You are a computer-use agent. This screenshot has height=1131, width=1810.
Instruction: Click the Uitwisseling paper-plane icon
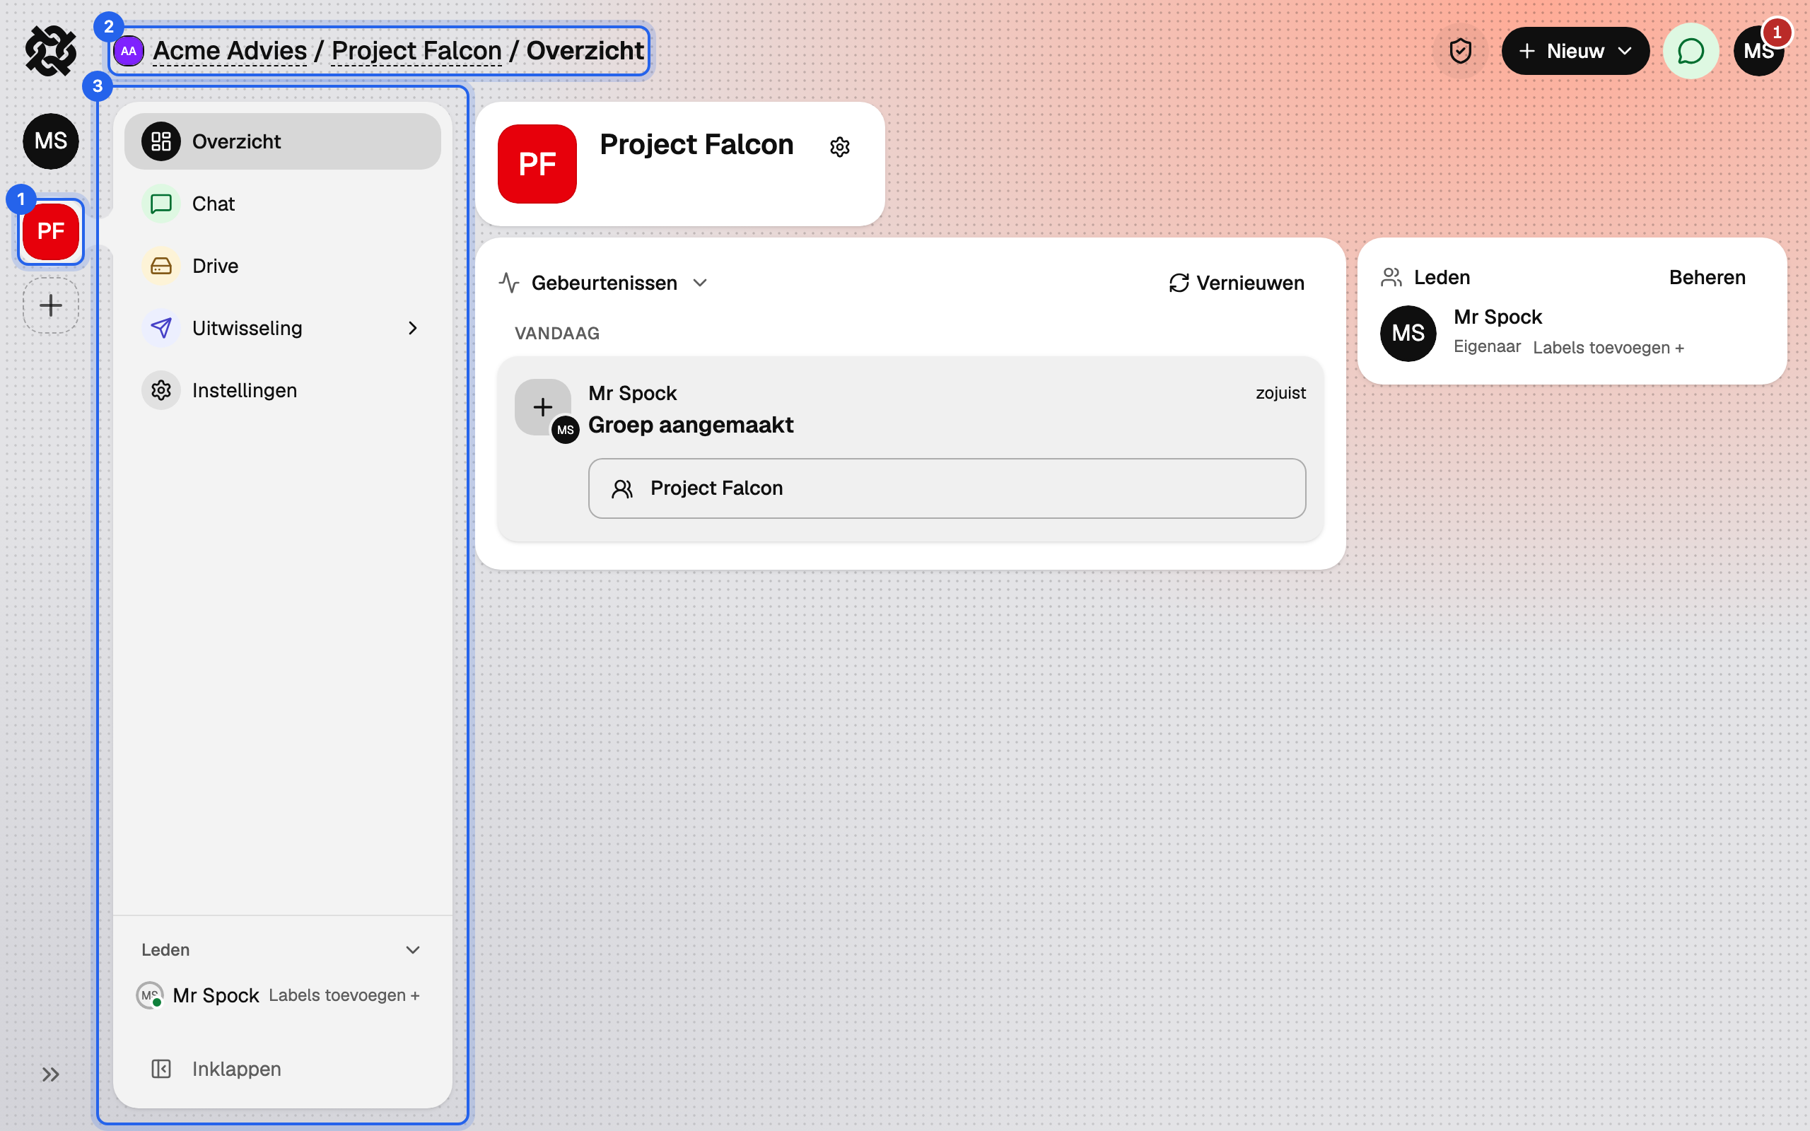[160, 329]
